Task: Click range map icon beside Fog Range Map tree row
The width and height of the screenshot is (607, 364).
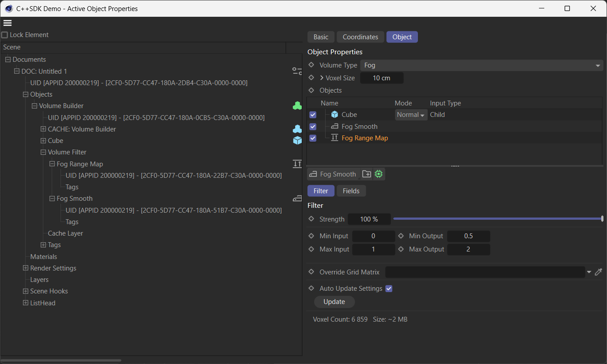Action: click(x=297, y=164)
